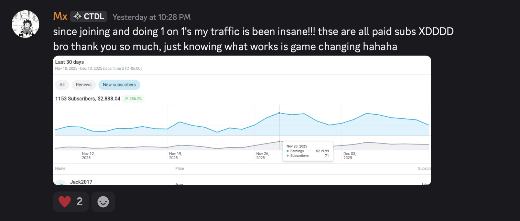The width and height of the screenshot is (520, 221).
Task: Switch to the Renews filter
Action: (x=84, y=85)
